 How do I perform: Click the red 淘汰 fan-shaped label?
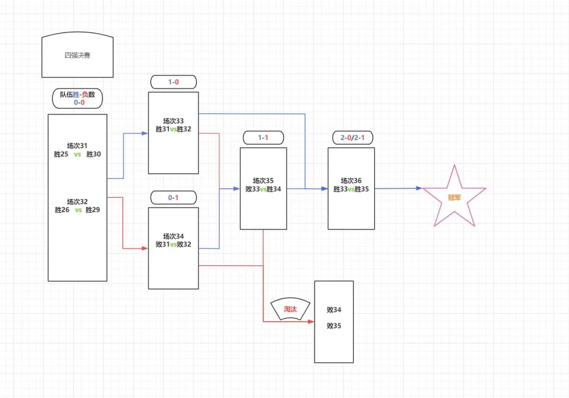point(290,309)
